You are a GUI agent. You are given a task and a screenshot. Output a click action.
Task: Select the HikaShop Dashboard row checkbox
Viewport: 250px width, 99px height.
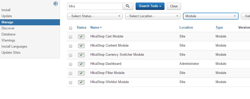coord(71,64)
